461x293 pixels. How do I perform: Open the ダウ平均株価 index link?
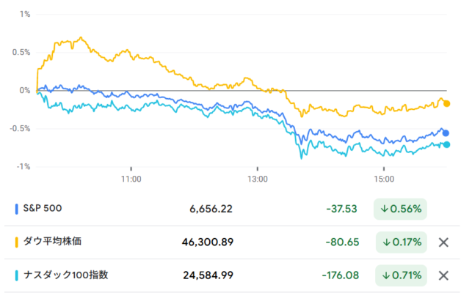(52, 242)
